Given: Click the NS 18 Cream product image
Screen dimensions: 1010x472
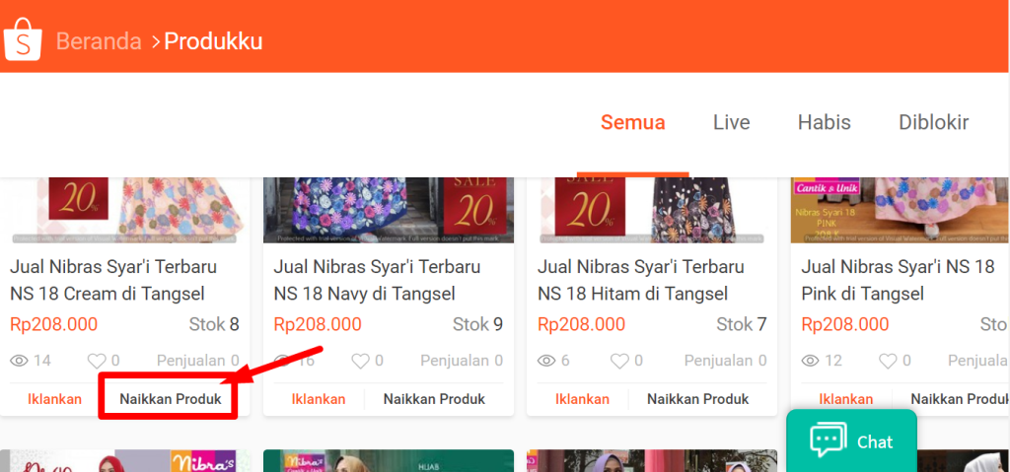Looking at the screenshot, I should (125, 210).
